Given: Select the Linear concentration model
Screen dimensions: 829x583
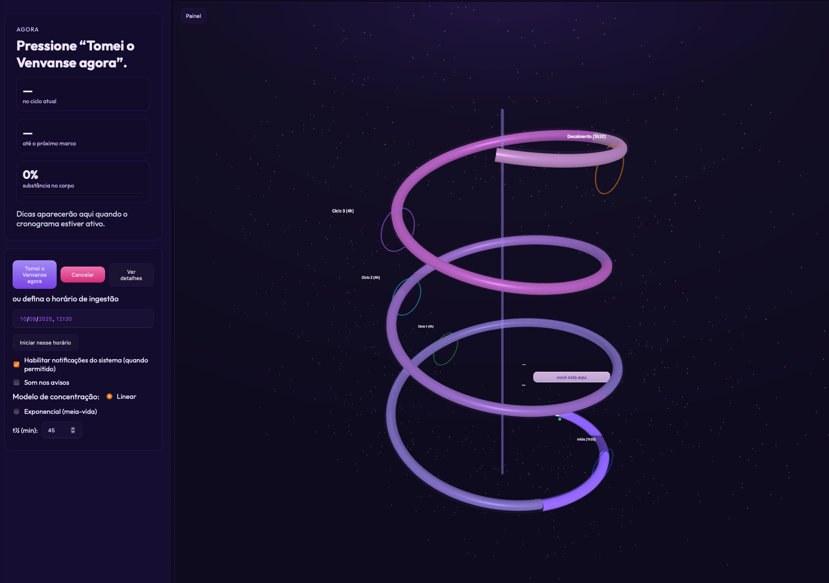Looking at the screenshot, I should pos(109,396).
